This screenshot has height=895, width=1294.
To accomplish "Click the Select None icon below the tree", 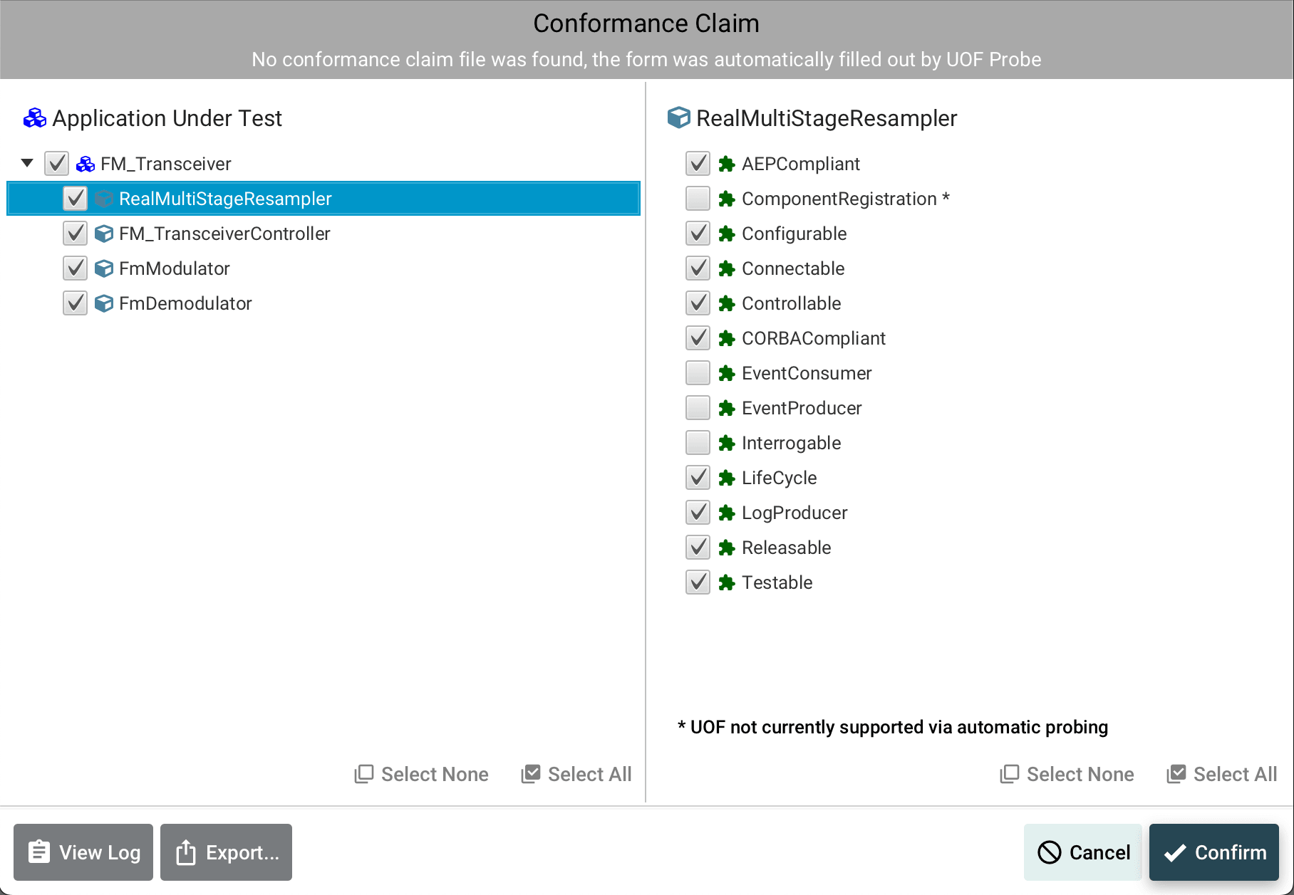I will pyautogui.click(x=364, y=773).
